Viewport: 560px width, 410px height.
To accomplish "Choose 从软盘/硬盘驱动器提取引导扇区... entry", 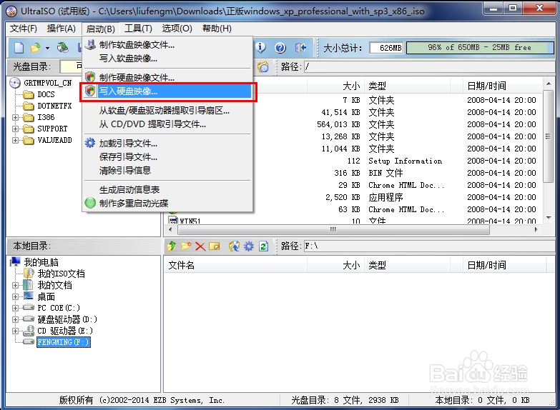I will coord(167,111).
